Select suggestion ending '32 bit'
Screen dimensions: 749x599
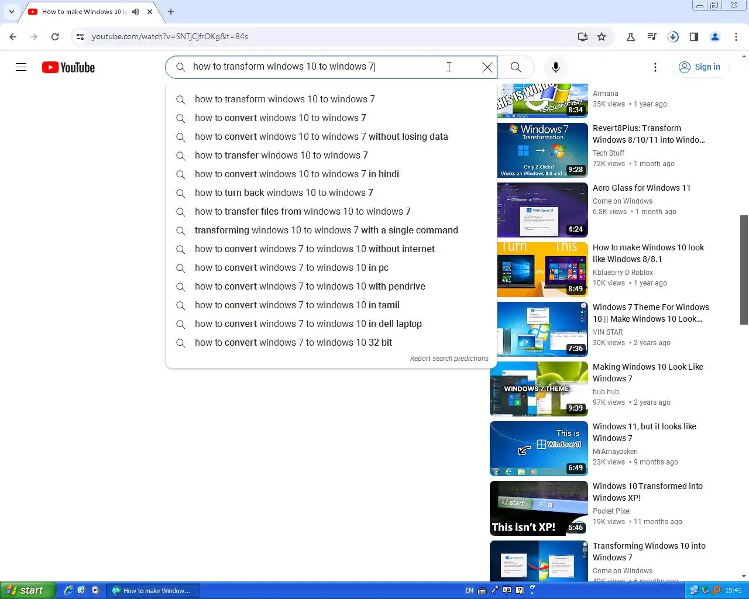331,343
